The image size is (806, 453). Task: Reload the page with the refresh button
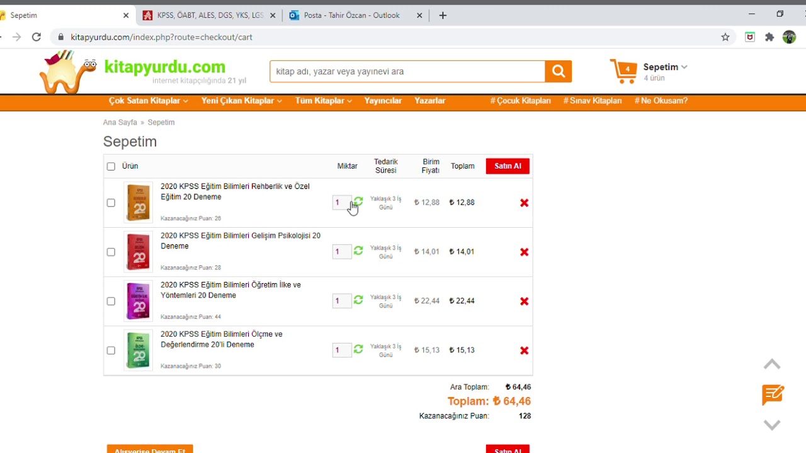point(37,37)
